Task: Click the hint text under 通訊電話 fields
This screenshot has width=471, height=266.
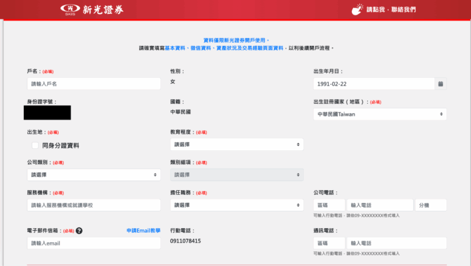Action: 357,253
